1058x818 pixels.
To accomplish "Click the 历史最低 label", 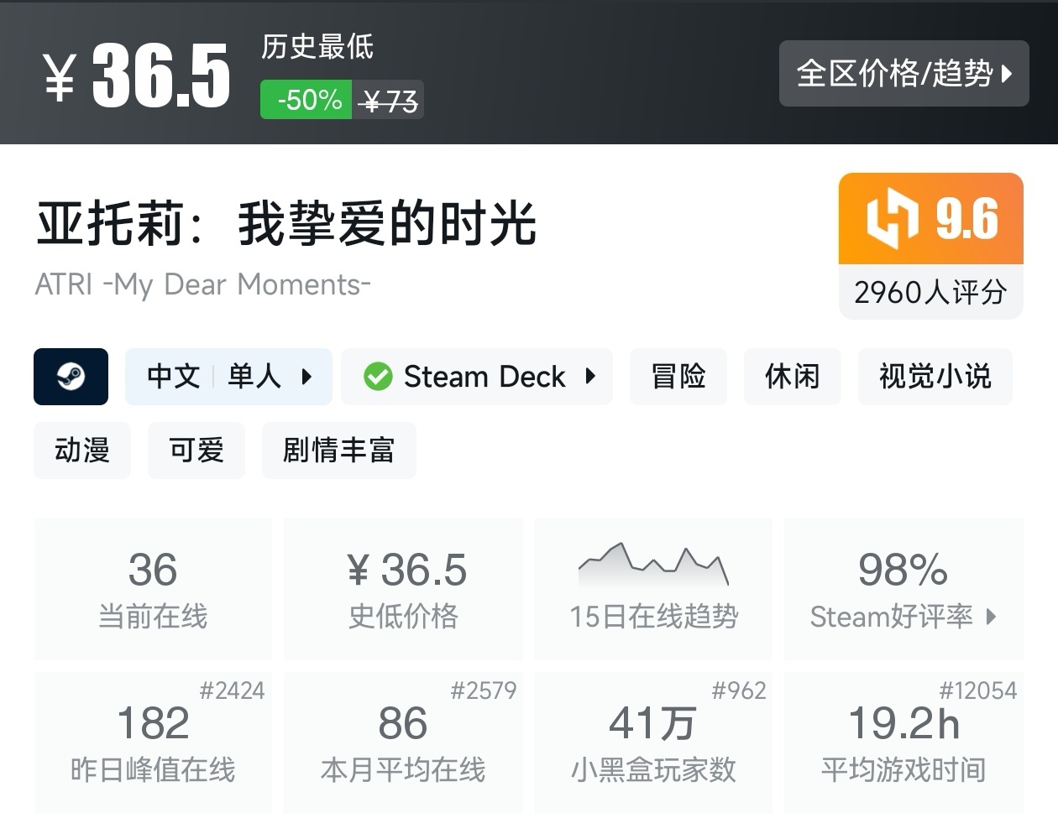I will point(317,46).
